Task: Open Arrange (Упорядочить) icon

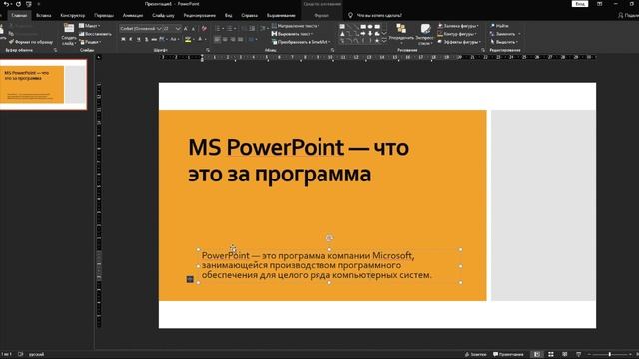Action: 401,28
